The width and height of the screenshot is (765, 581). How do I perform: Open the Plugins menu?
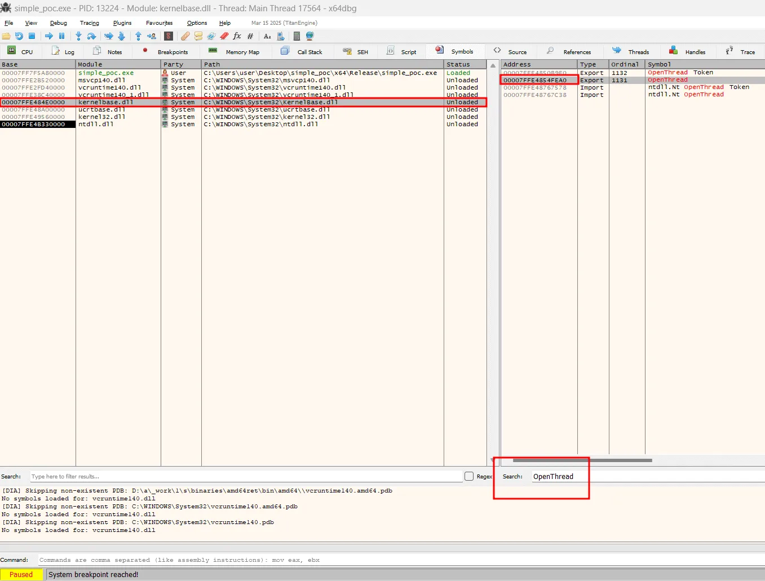(x=122, y=23)
